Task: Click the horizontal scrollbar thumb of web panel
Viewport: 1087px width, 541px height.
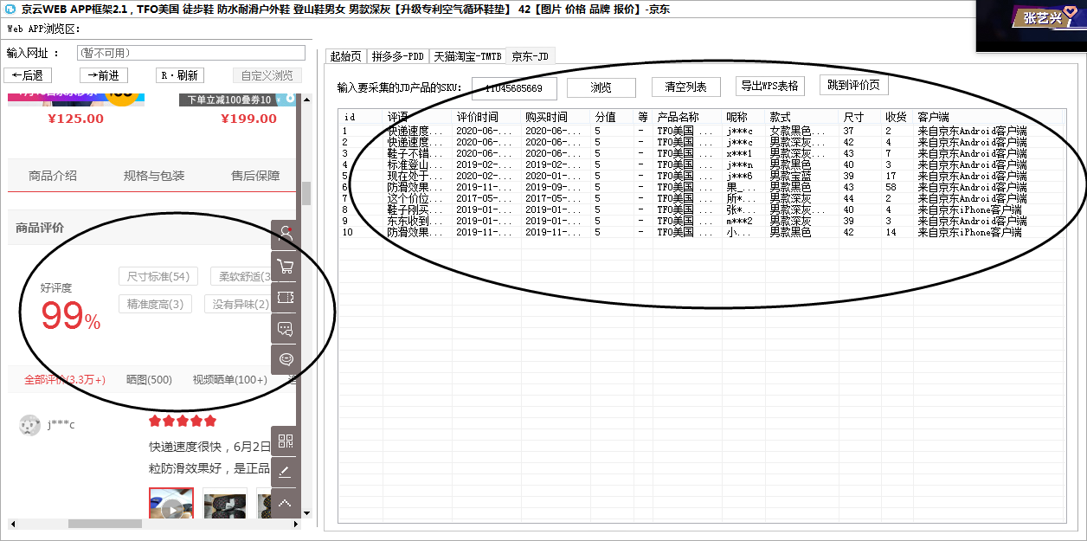Action: point(105,524)
